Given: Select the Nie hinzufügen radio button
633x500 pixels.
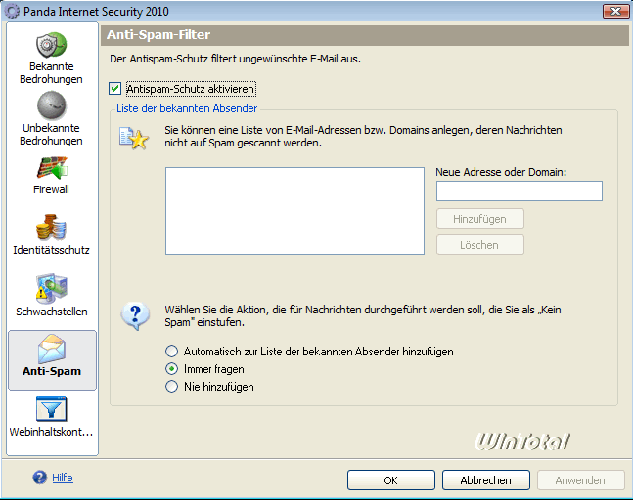Looking at the screenshot, I should point(171,387).
